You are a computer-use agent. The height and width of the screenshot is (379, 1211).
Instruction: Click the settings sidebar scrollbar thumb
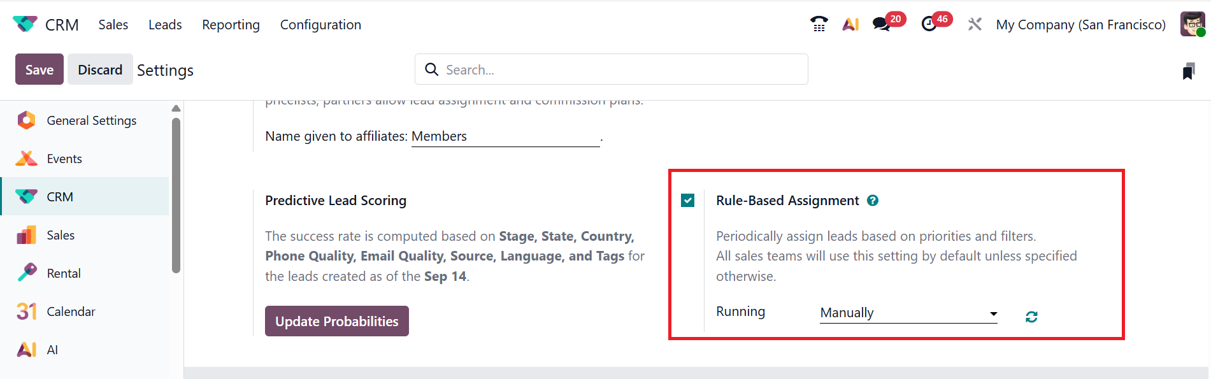click(x=176, y=194)
